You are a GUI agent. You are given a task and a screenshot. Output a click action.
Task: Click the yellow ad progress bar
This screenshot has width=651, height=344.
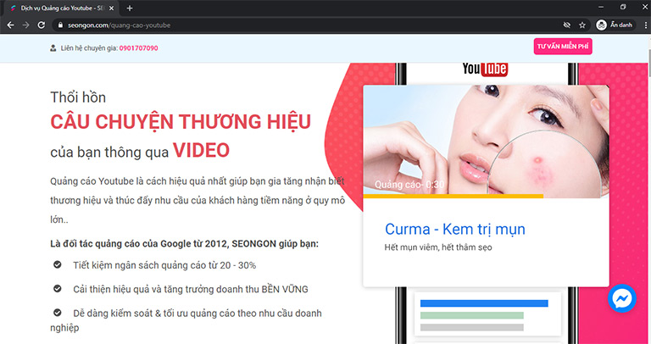pyautogui.click(x=453, y=196)
